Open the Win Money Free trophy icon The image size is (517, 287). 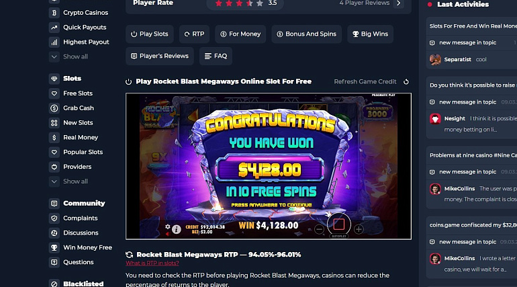(54, 248)
